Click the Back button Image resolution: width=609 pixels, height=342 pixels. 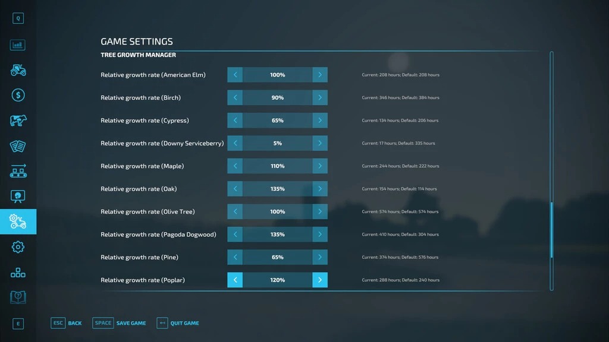(x=67, y=323)
